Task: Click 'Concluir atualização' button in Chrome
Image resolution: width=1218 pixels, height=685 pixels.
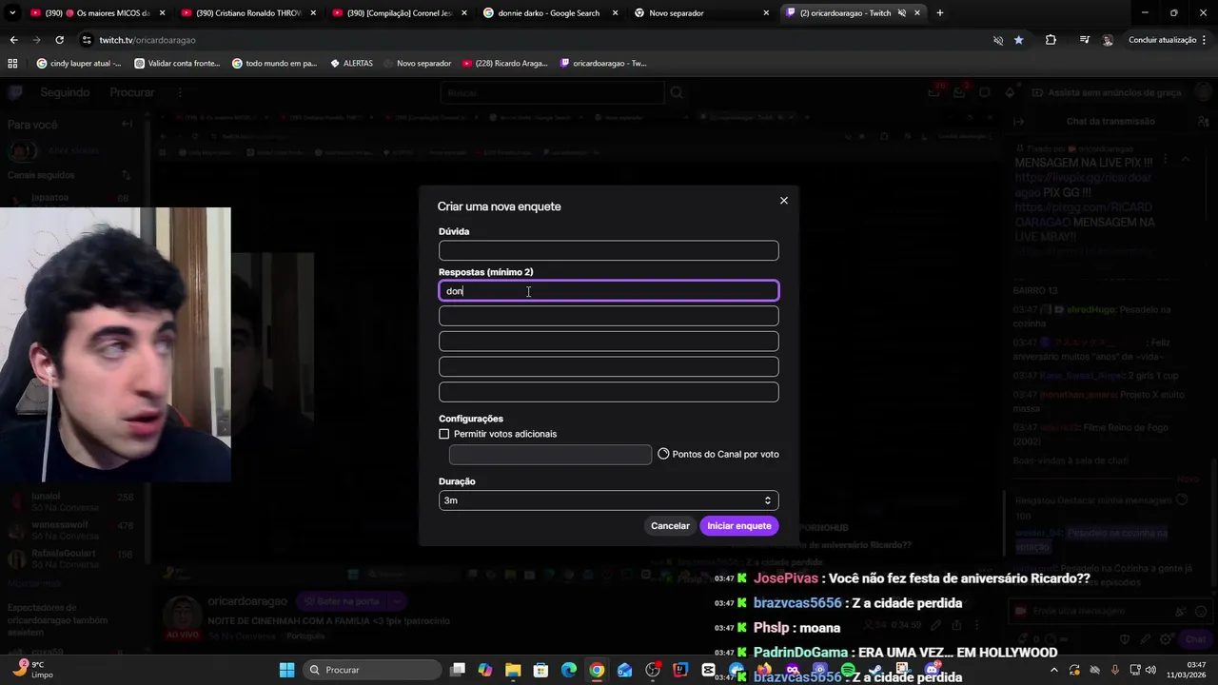Action: [1162, 40]
